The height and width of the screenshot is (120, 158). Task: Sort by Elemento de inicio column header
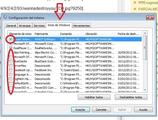coord(20,34)
